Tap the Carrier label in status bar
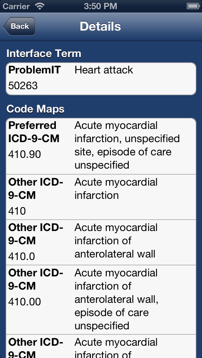This screenshot has height=358, width=202. (x=16, y=6)
